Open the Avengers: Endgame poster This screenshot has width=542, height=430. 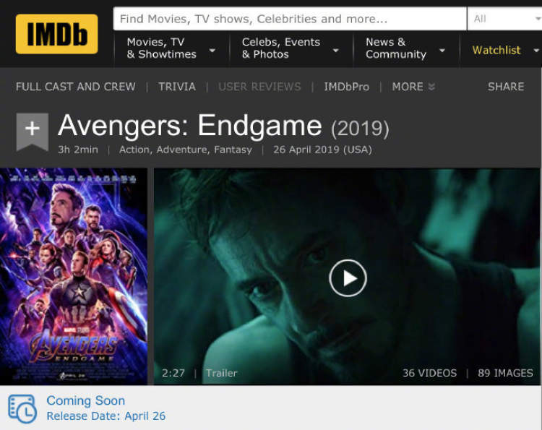pos(74,276)
